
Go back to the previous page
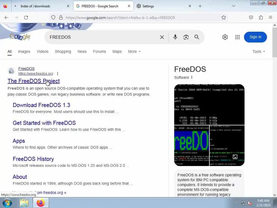coord(6,18)
